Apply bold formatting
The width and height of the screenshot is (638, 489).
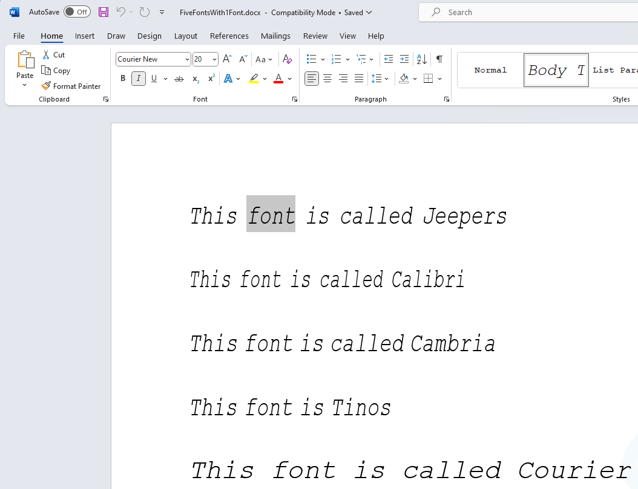[123, 78]
